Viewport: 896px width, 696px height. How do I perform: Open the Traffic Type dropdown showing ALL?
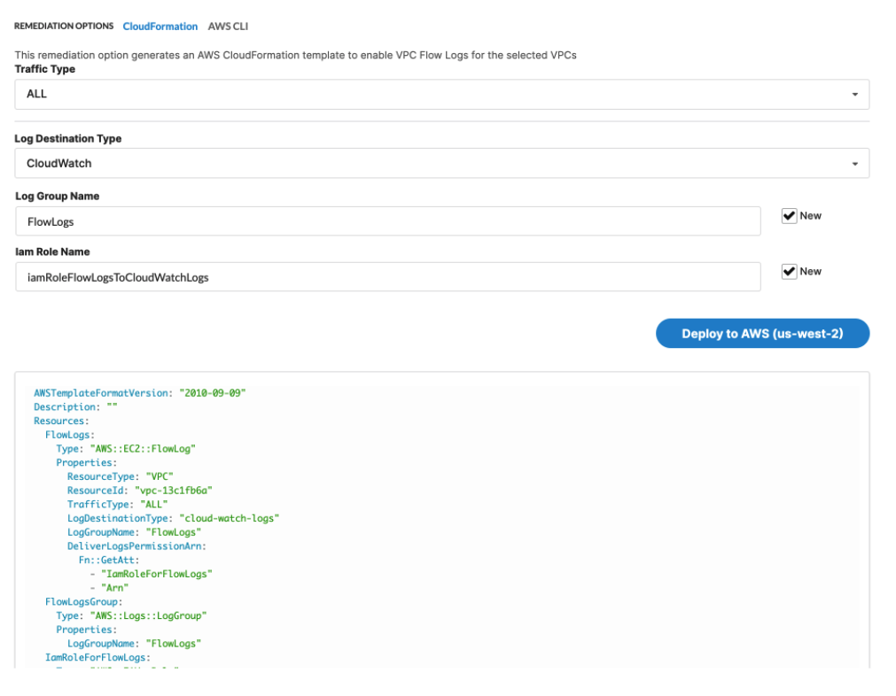point(441,94)
